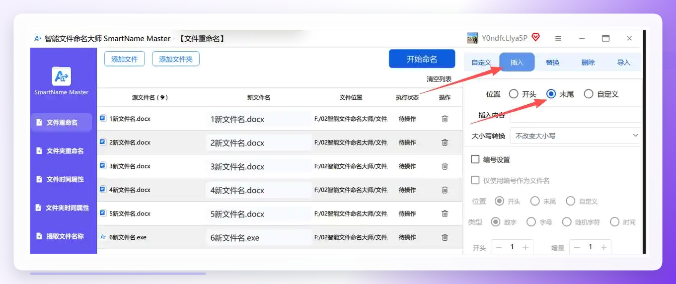
Task: Click the 文件位置 column header
Action: point(351,98)
